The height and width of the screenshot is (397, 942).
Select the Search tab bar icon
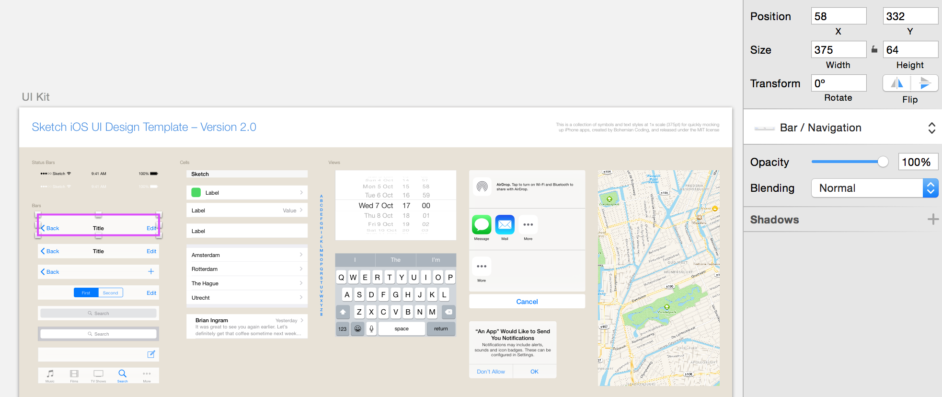tap(123, 375)
